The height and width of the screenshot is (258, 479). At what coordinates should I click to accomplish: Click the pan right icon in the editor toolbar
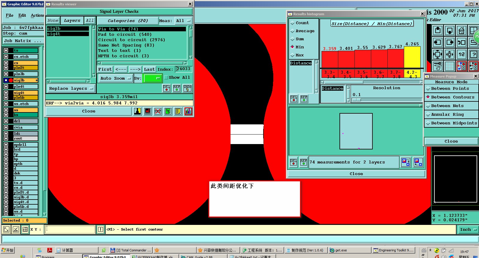pyautogui.click(x=450, y=42)
